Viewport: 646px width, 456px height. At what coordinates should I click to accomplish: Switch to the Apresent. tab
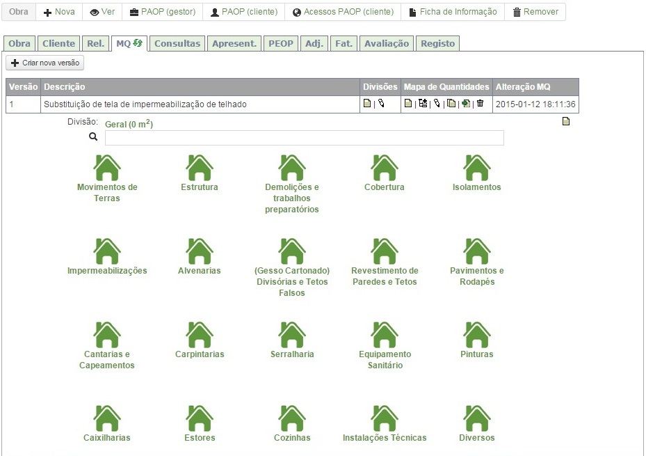click(234, 43)
